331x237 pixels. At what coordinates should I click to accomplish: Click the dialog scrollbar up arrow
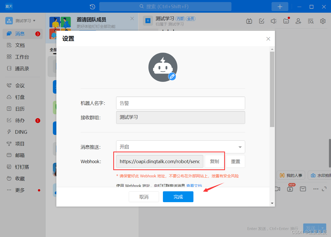[x=272, y=49]
